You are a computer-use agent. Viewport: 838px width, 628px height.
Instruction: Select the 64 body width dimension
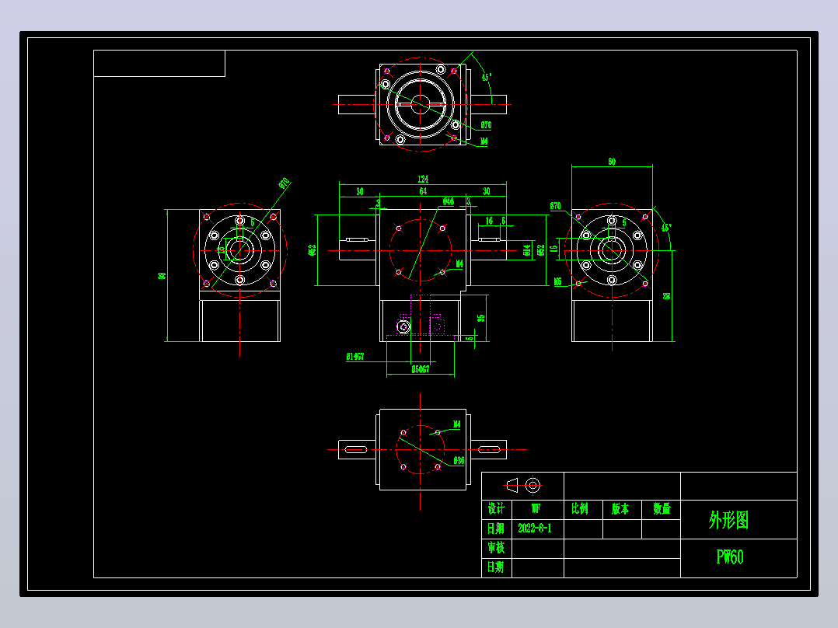coord(423,191)
